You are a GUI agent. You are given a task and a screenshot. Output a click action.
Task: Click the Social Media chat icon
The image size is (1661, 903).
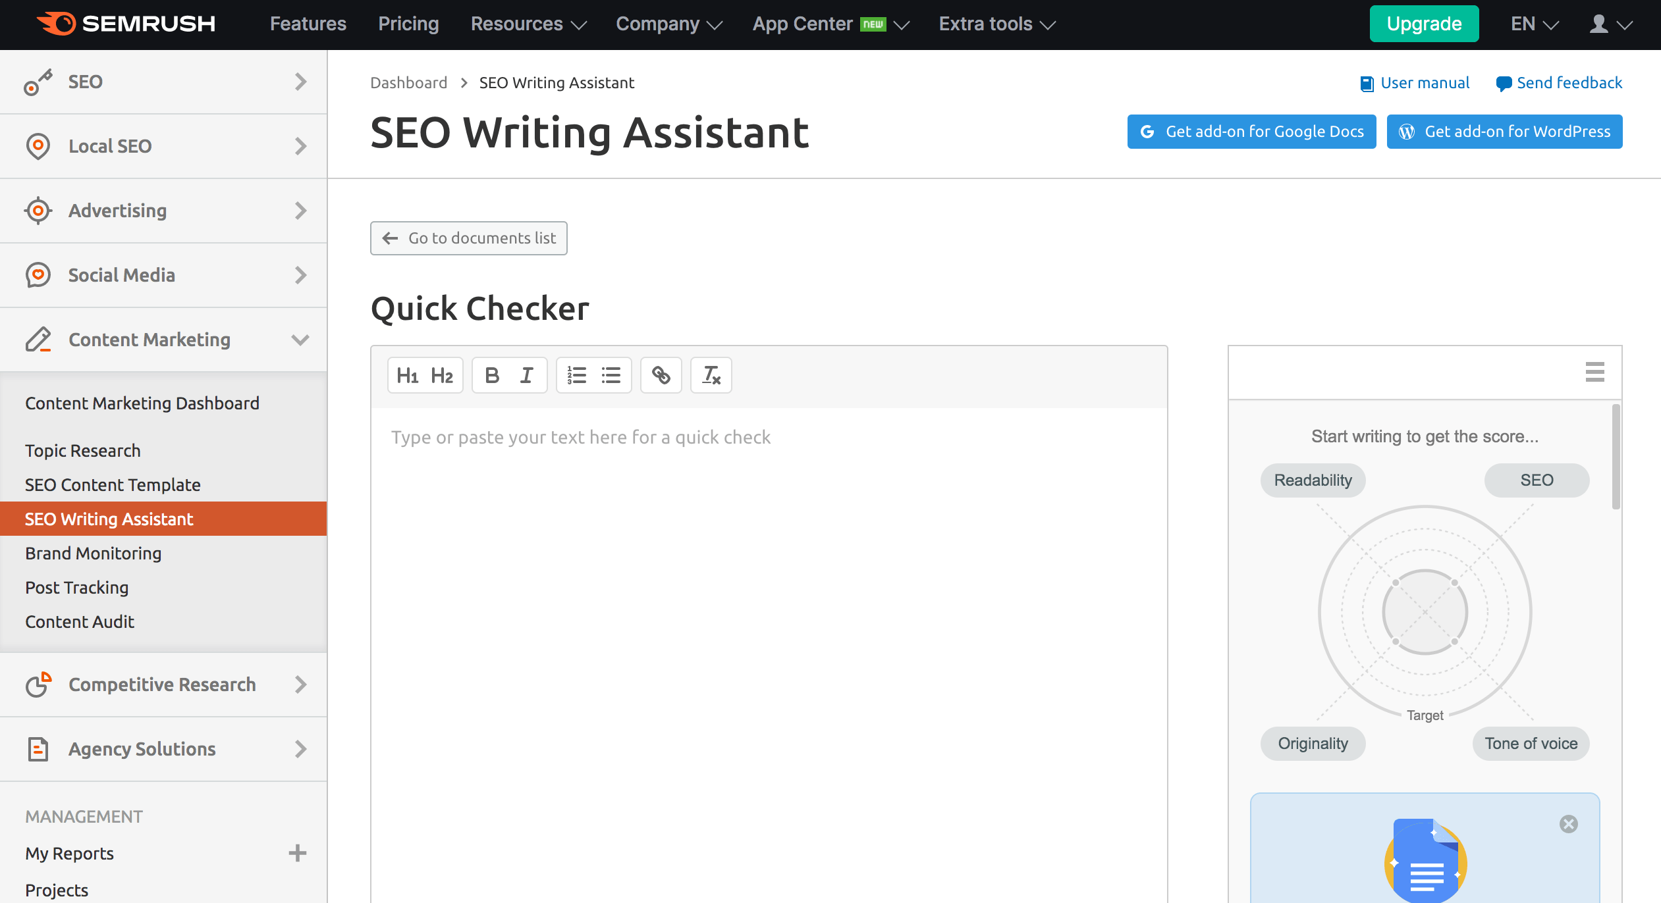pyautogui.click(x=38, y=275)
